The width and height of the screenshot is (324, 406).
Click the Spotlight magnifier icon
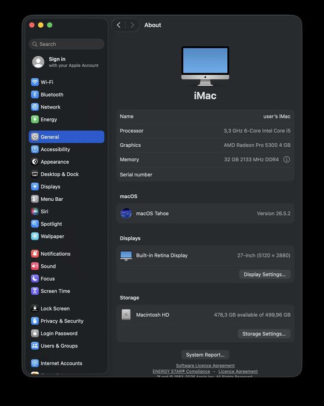[x=35, y=224]
